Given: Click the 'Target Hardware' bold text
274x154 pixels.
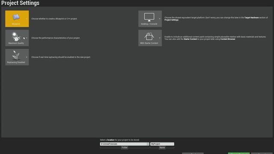Looking at the screenshot, I should click(x=251, y=18).
